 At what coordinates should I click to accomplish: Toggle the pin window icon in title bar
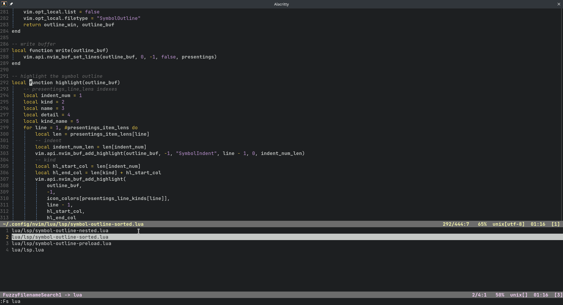coord(11,4)
